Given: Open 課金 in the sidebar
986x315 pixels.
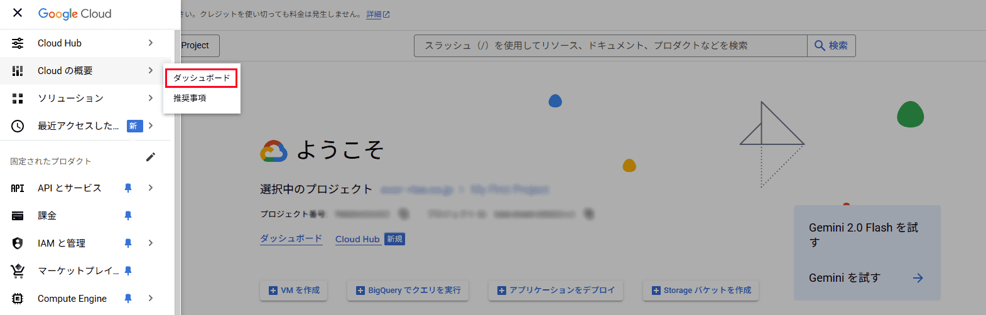Looking at the screenshot, I should tap(85, 216).
